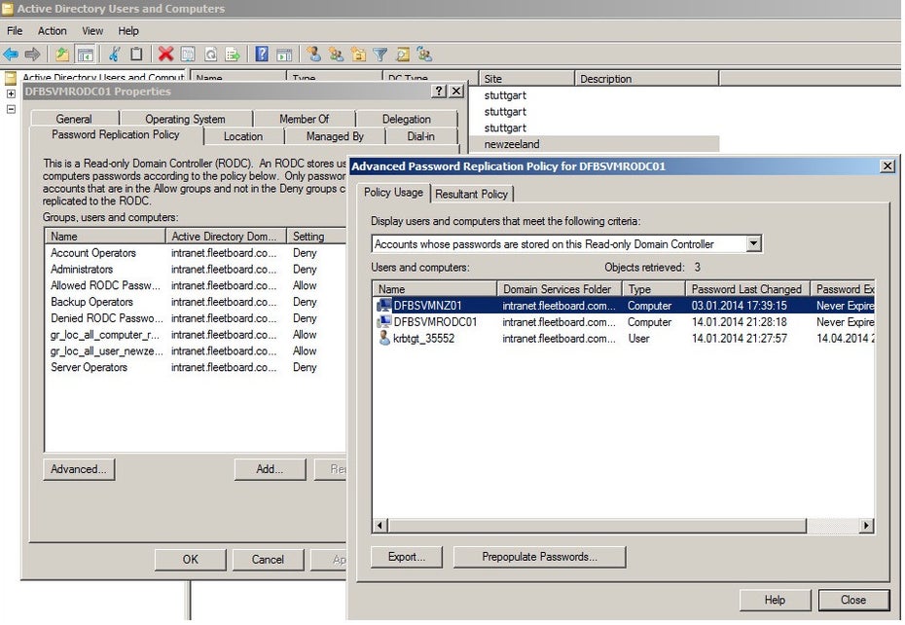Click the Create new group icon
This screenshot has width=905, height=625.
(x=336, y=55)
